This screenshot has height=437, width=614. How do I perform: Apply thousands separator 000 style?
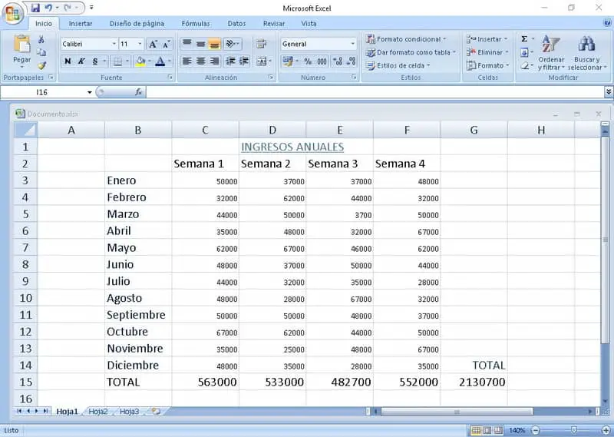coord(322,61)
